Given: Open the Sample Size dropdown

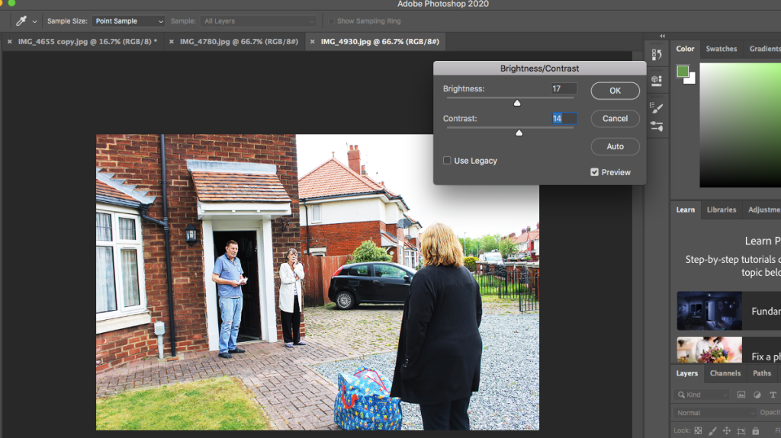Looking at the screenshot, I should [x=127, y=21].
